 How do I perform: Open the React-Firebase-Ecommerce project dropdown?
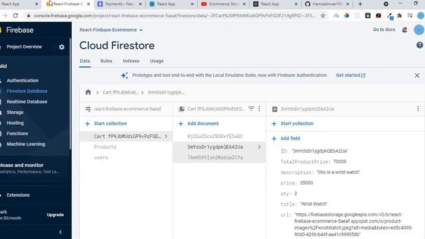pos(111,30)
